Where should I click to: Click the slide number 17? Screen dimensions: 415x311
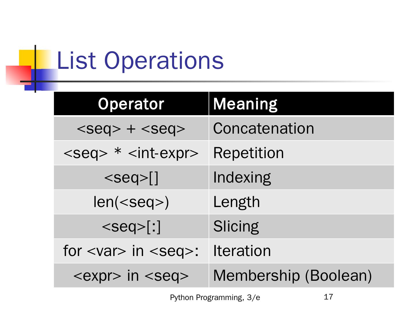pos(329,297)
